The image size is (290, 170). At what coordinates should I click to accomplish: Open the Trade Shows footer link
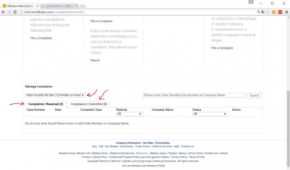[143, 146]
